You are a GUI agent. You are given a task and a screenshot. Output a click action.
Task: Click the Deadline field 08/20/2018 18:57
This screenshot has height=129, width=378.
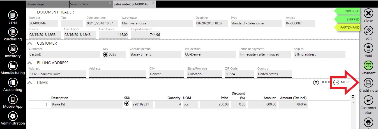[x=212, y=23]
